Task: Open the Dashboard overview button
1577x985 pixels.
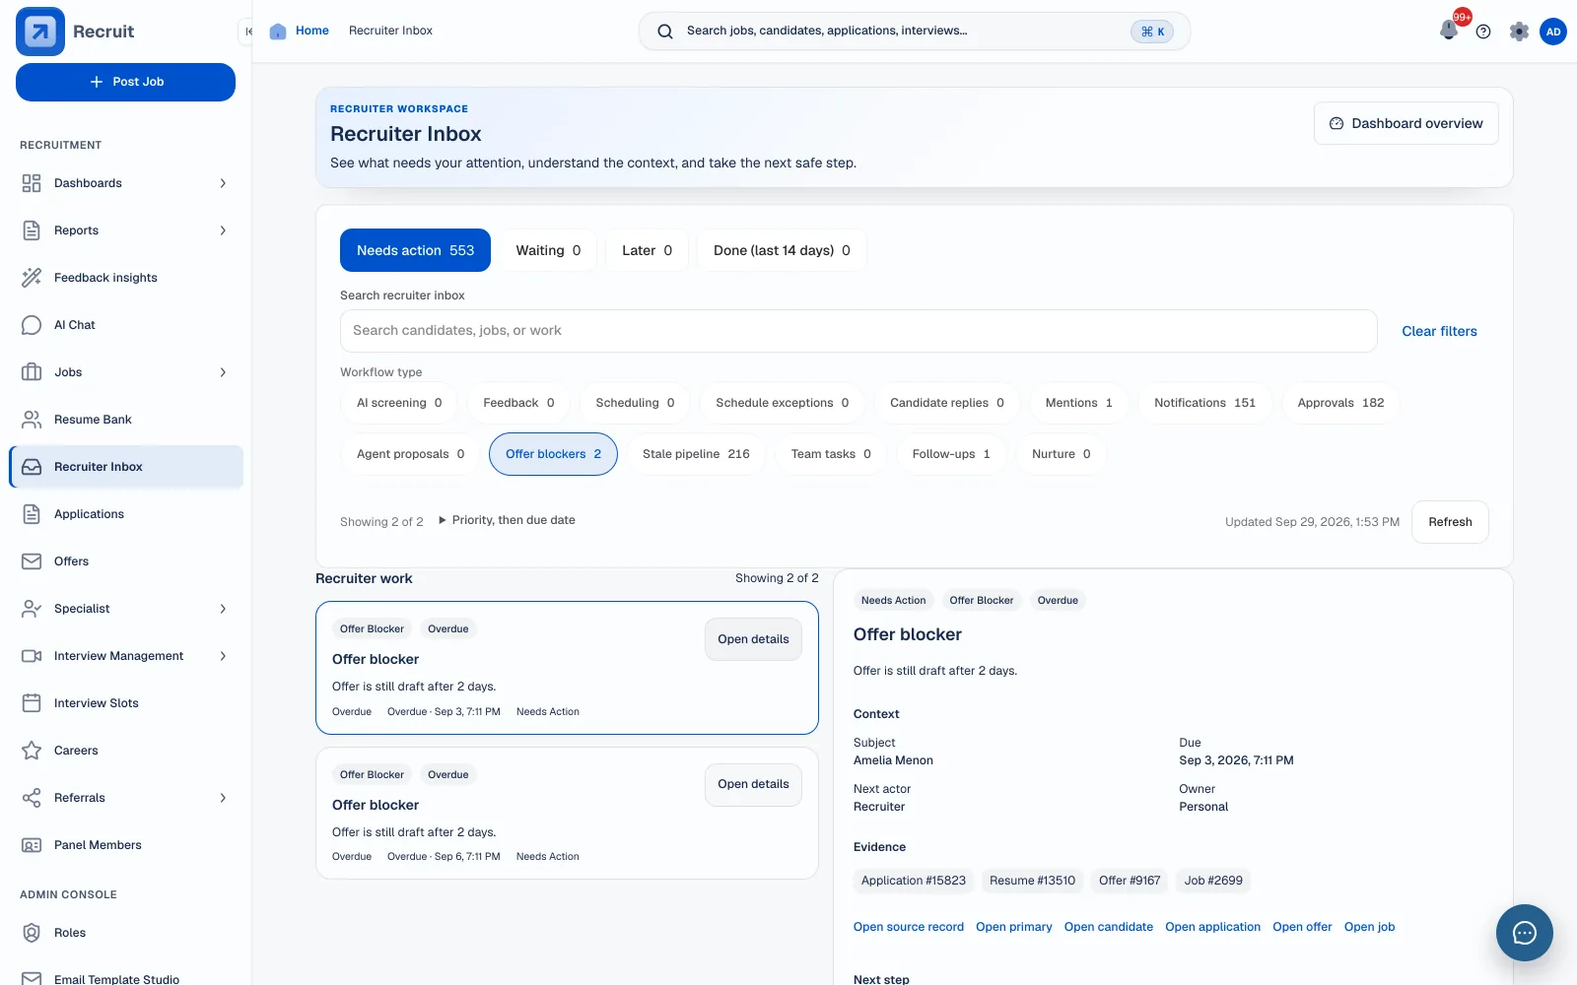Action: pyautogui.click(x=1406, y=123)
